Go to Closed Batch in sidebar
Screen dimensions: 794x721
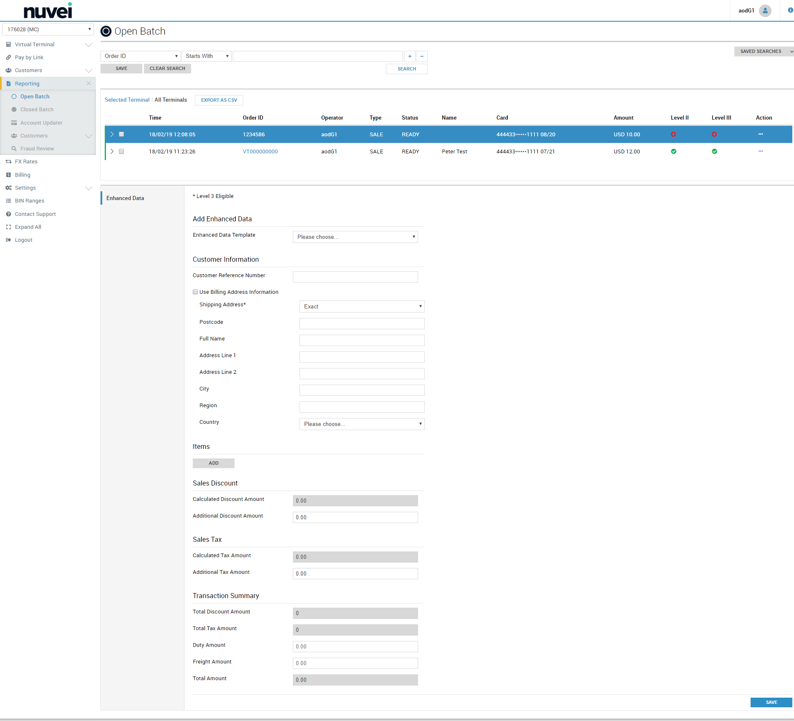[x=37, y=110]
